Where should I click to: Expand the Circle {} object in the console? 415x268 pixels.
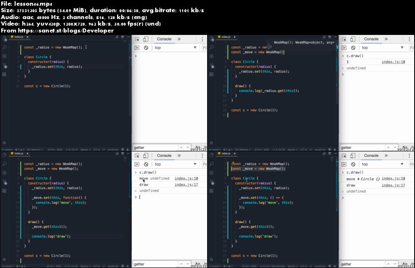(x=359, y=179)
